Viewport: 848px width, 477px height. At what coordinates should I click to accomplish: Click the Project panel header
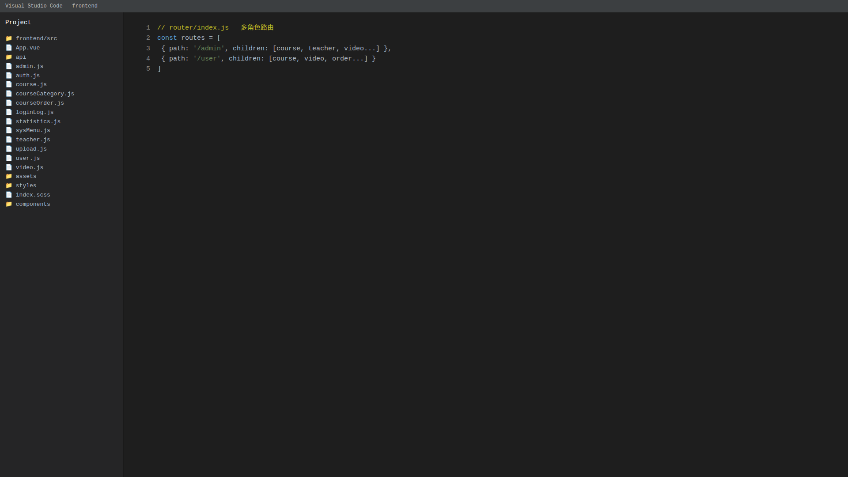click(18, 23)
